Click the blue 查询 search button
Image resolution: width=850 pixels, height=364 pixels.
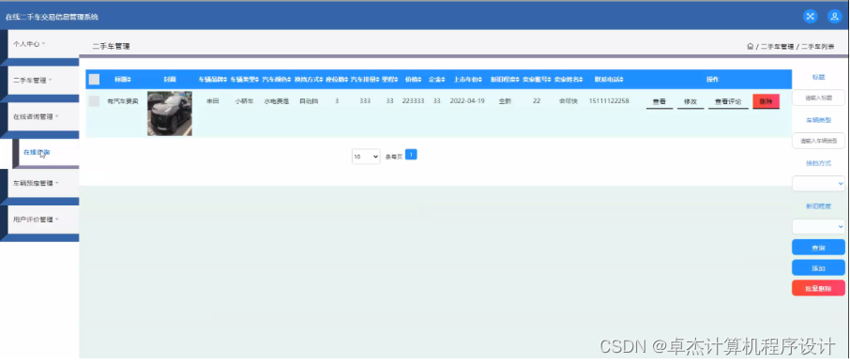point(818,248)
